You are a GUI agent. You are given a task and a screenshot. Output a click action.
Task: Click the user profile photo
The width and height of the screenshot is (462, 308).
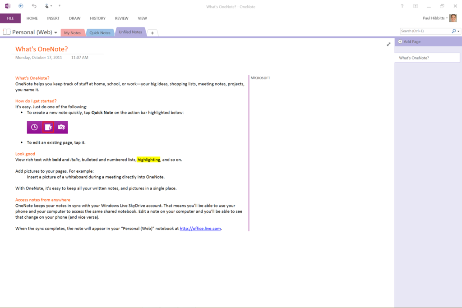[453, 18]
